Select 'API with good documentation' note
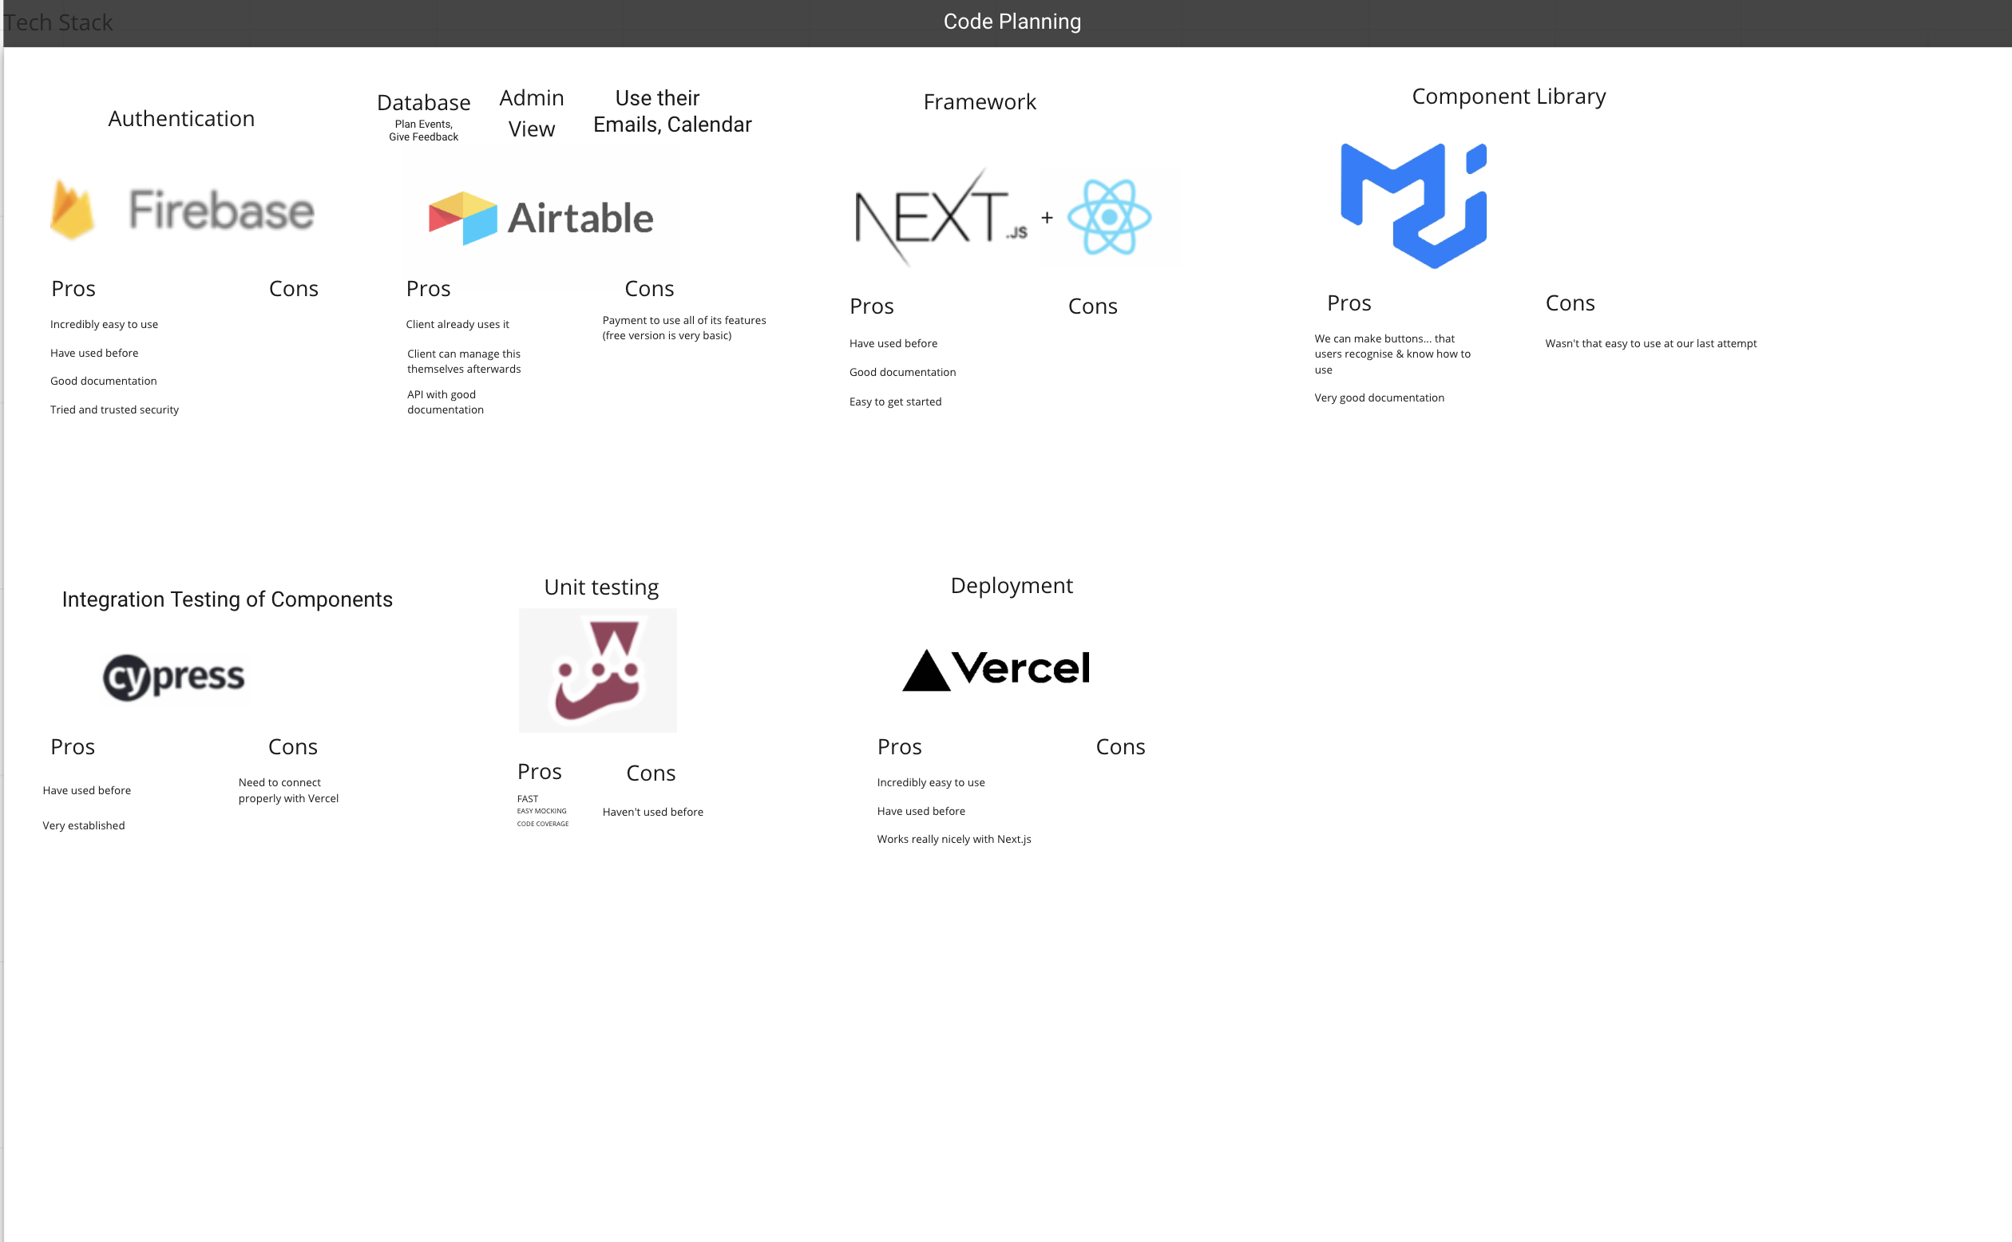2012x1242 pixels. (446, 402)
